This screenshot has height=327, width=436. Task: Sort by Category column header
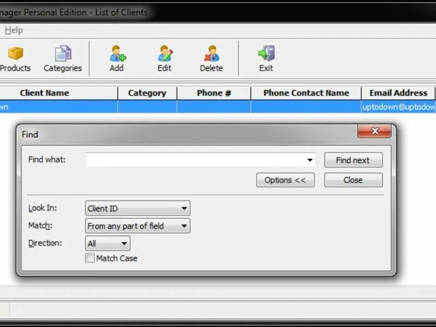(x=147, y=93)
